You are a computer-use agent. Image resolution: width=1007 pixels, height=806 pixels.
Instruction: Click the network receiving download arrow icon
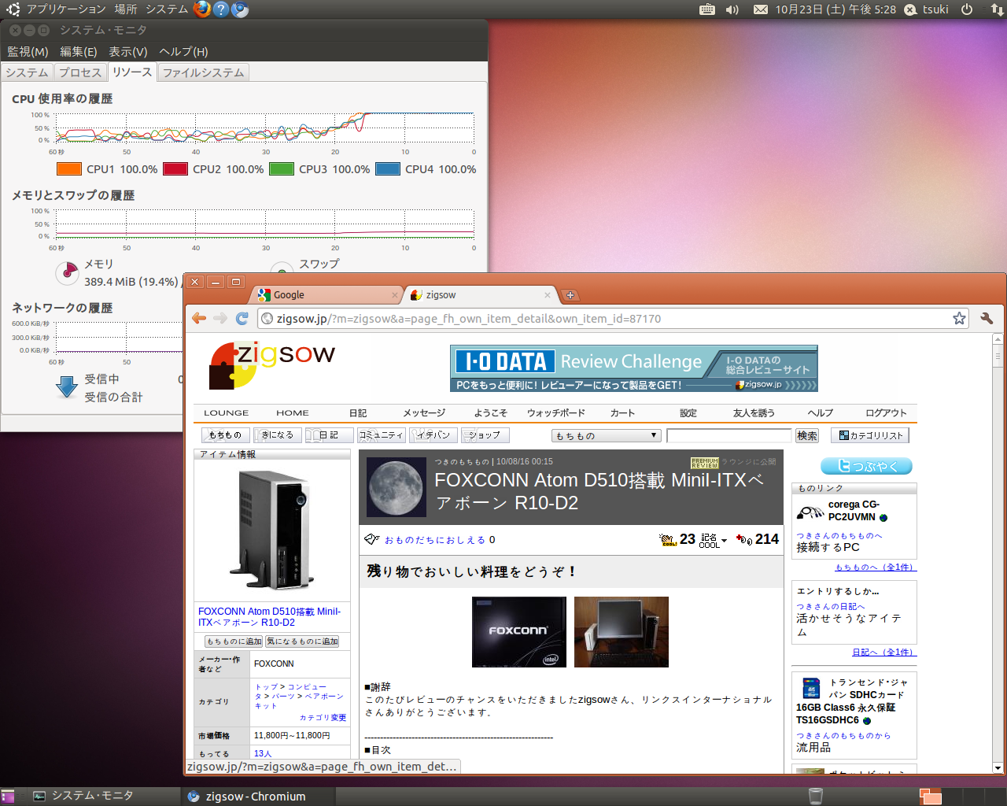pyautogui.click(x=67, y=387)
